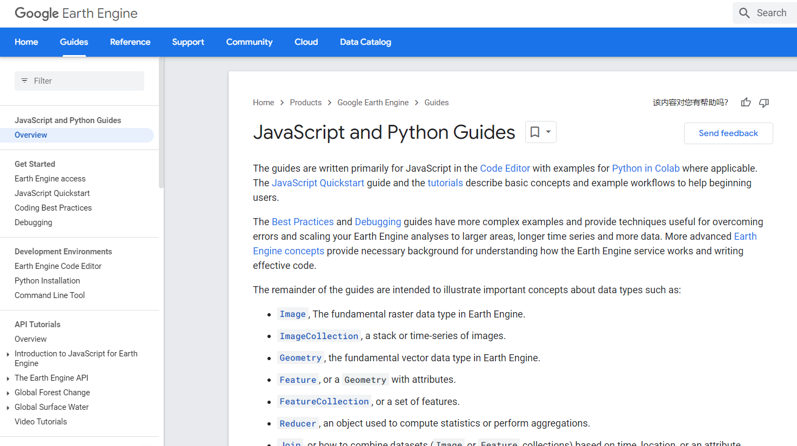Screen dimensions: 797x446
Task: Click the JavaScript and Python Guides sidebar heading
Action: point(68,120)
